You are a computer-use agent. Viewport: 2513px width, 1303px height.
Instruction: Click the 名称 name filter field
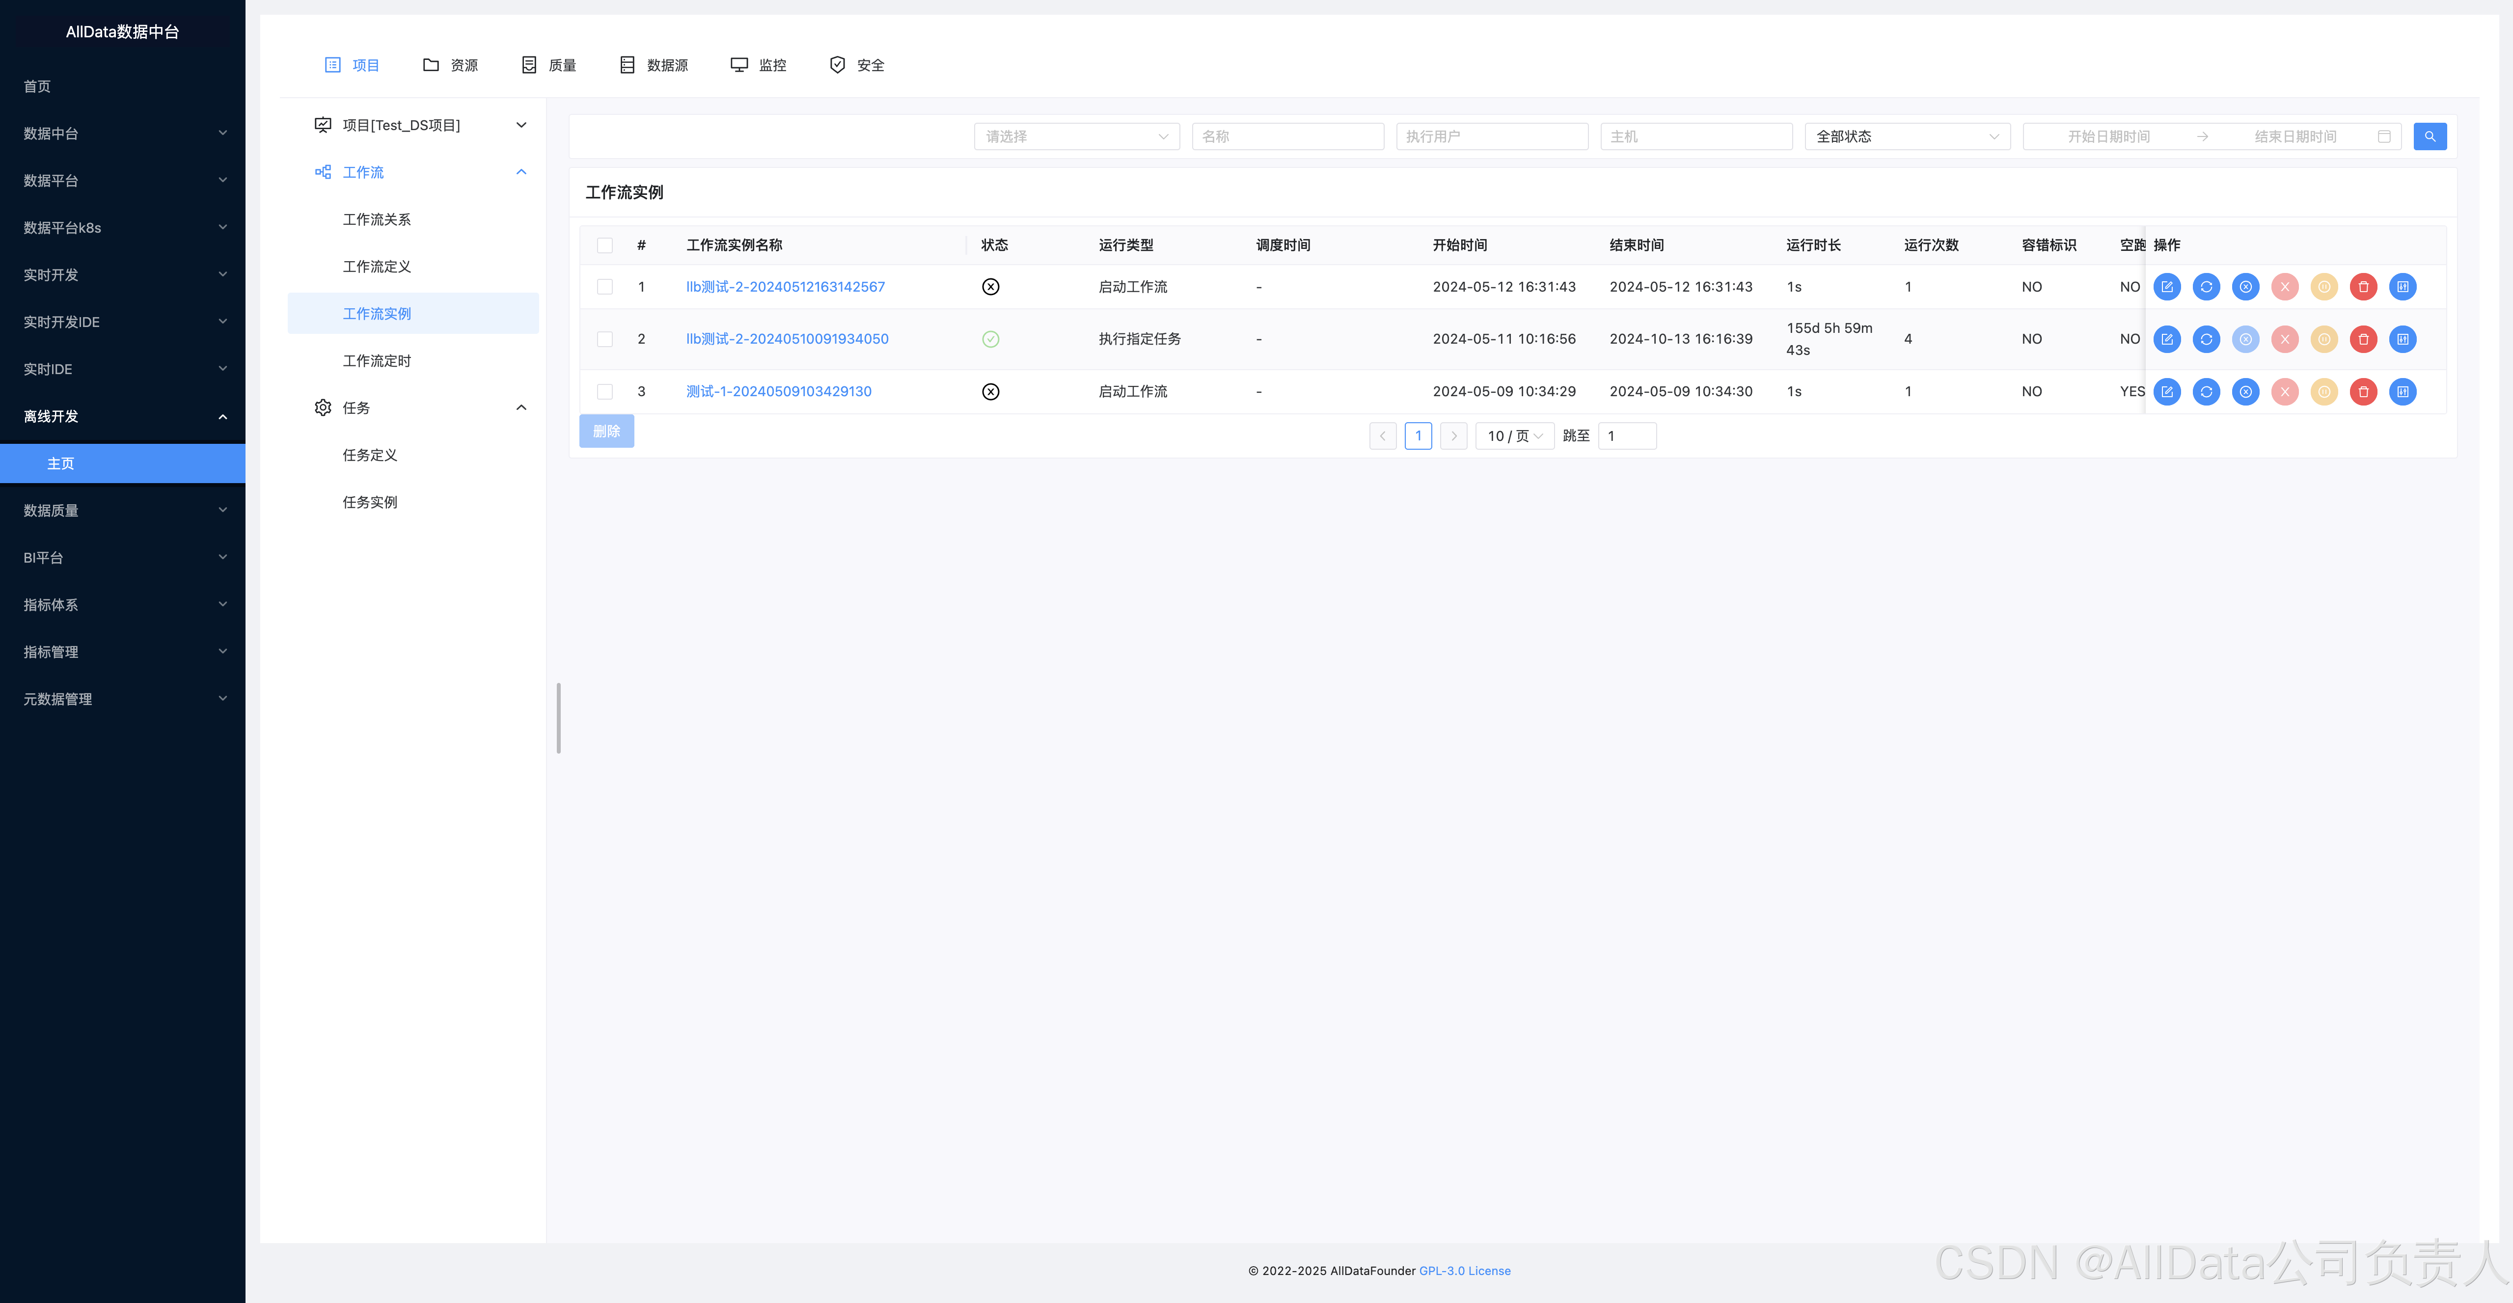click(x=1287, y=136)
